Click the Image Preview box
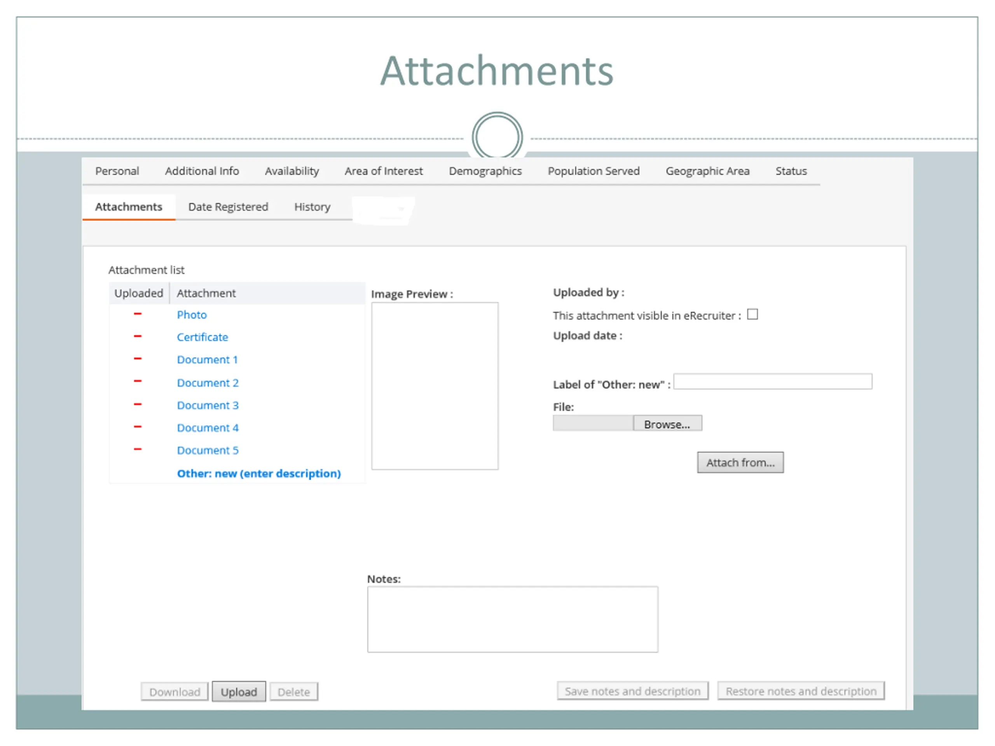This screenshot has height=746, width=995. 435,386
